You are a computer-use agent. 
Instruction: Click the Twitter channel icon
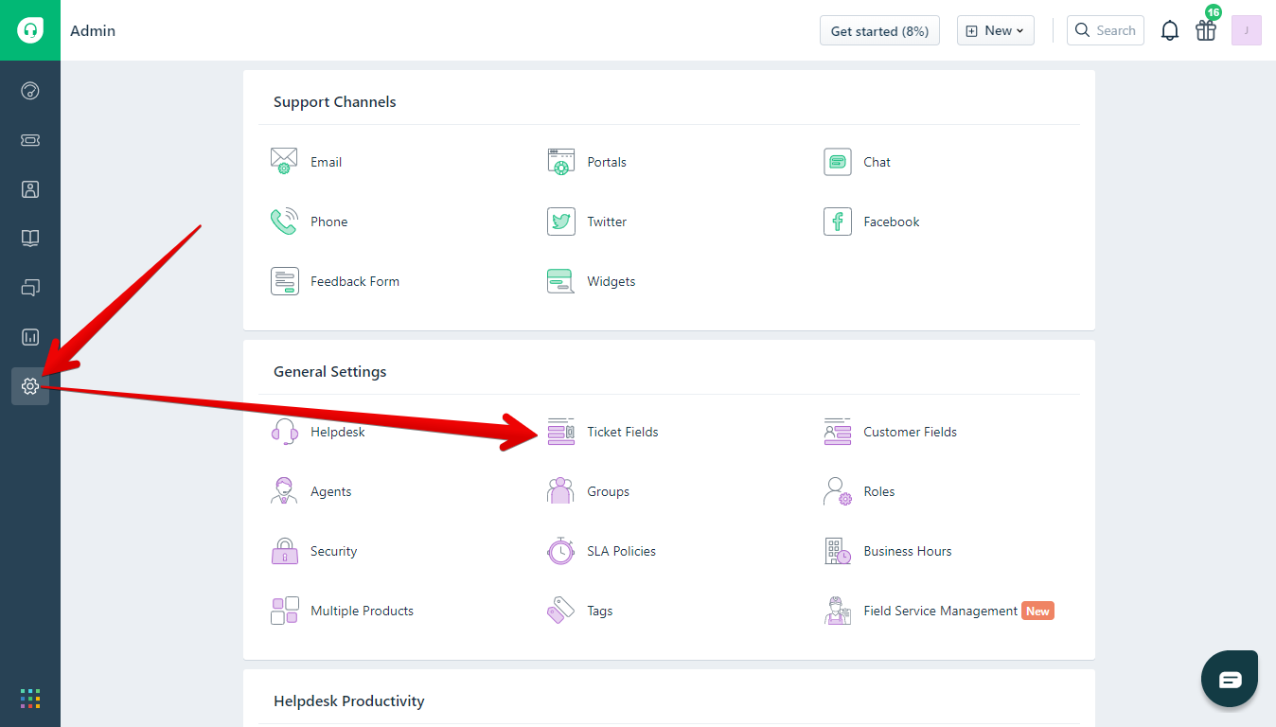[561, 222]
